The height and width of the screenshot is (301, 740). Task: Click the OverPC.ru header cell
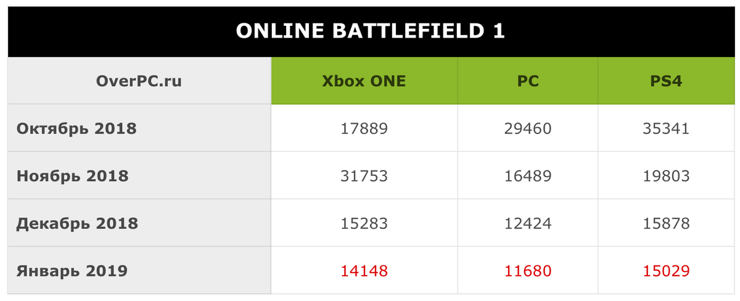tap(139, 81)
